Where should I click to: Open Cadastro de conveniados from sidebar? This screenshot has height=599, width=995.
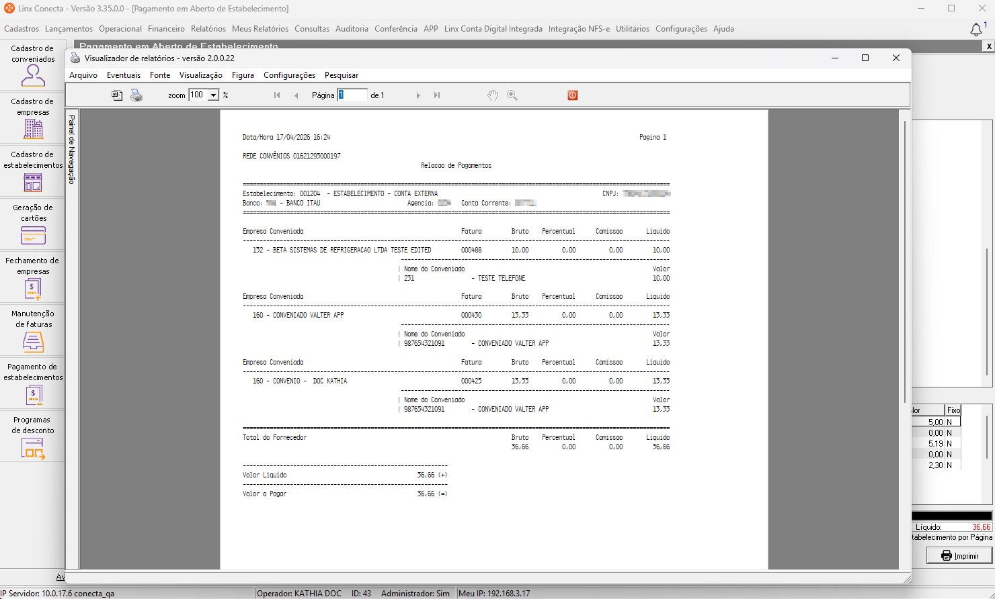pyautogui.click(x=32, y=64)
